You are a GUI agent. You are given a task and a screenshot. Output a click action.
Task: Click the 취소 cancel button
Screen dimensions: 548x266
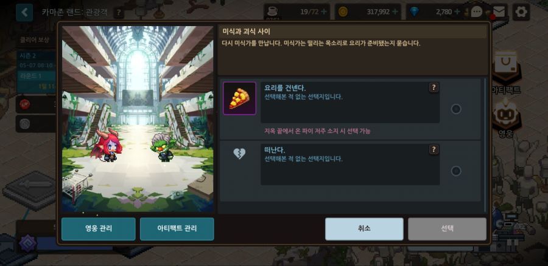pos(364,229)
